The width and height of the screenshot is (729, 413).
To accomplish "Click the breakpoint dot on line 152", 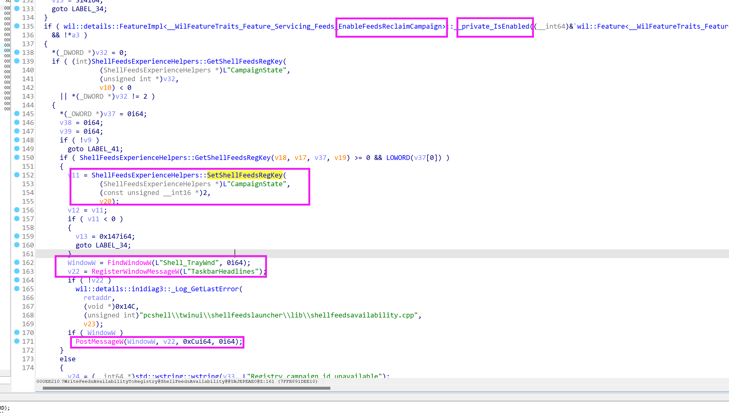I will tap(17, 175).
